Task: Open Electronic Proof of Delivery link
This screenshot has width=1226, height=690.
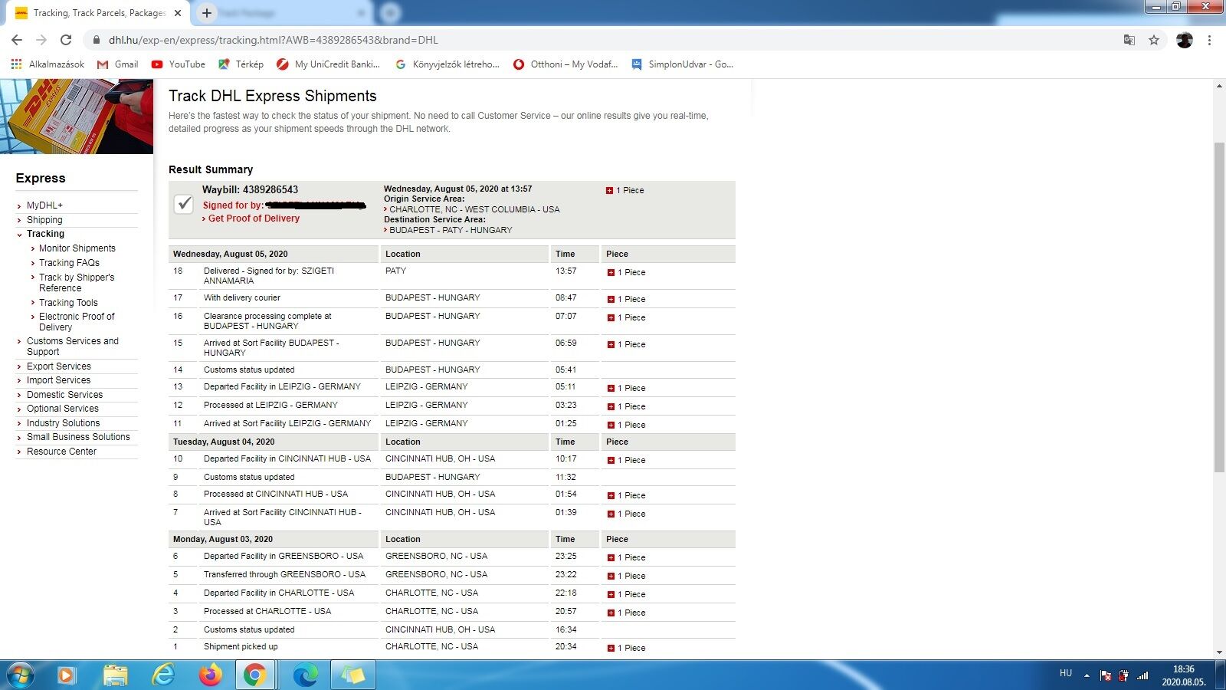Action: 77,322
